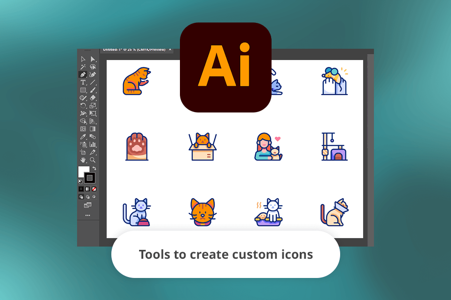Select the Curvature tool
Image resolution: width=451 pixels, height=300 pixels.
tap(93, 75)
